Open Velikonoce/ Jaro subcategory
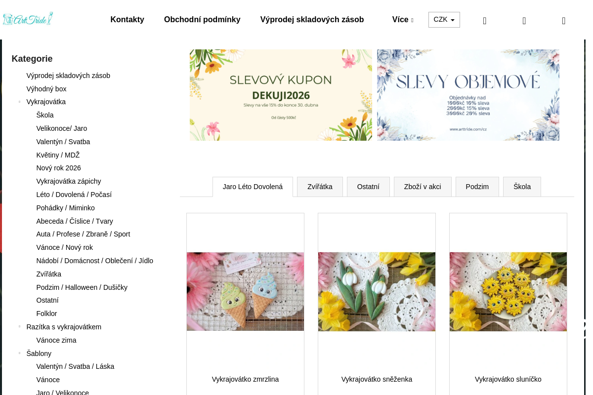 tap(62, 128)
